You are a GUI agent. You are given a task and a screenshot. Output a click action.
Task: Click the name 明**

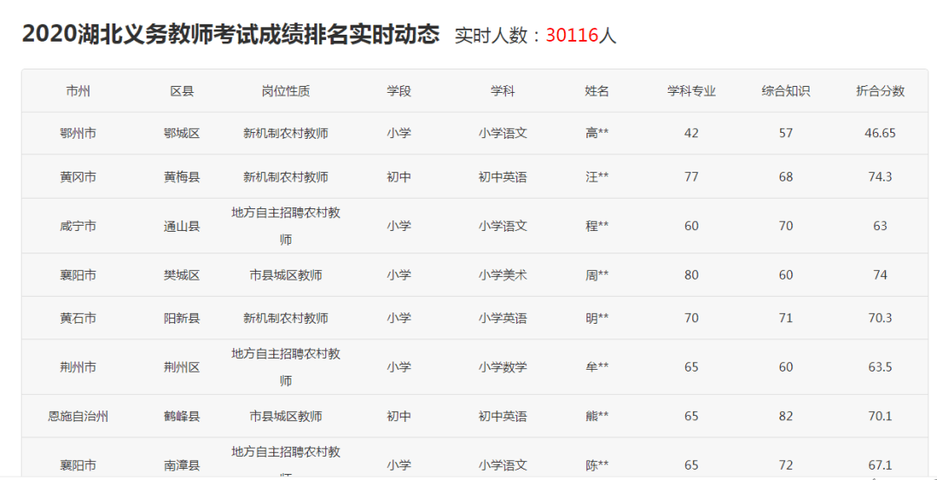(597, 318)
